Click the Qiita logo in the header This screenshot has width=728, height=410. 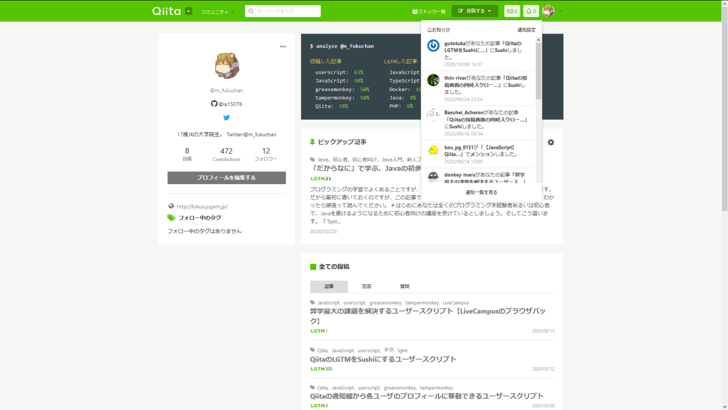pyautogui.click(x=167, y=11)
